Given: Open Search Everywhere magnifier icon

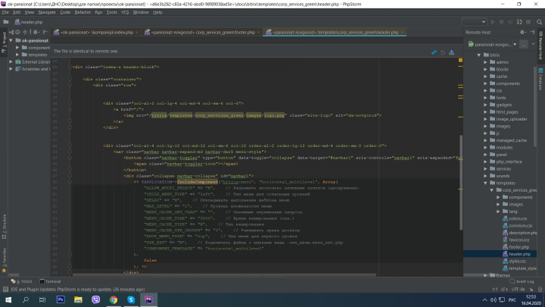Looking at the screenshot, I should (539, 22).
